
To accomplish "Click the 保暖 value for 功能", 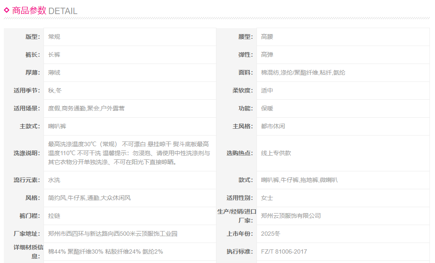I will point(267,108).
